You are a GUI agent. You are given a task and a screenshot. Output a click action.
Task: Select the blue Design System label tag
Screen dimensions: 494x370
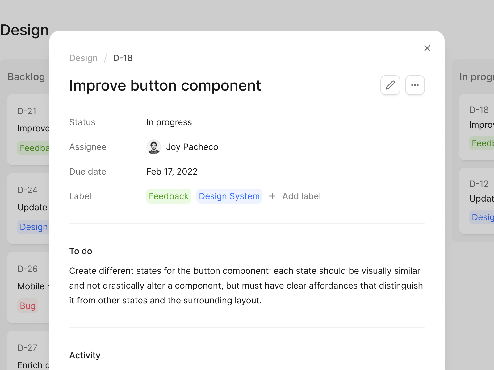click(229, 196)
